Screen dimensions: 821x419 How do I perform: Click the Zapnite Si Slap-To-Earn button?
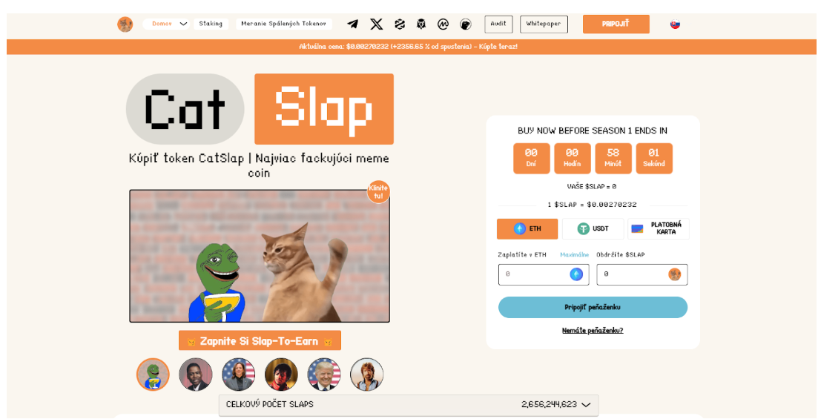tap(260, 341)
